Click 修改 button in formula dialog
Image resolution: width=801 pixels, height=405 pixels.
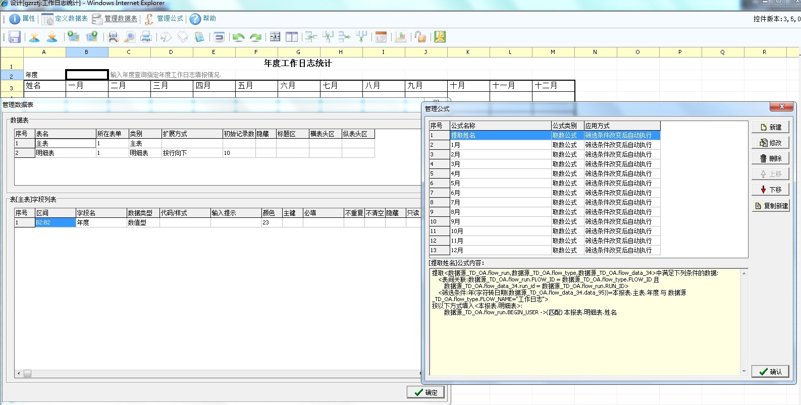770,143
